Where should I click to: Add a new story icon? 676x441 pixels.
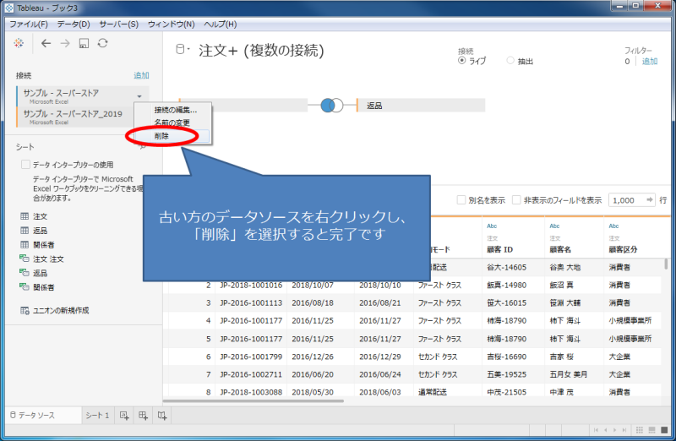[162, 416]
